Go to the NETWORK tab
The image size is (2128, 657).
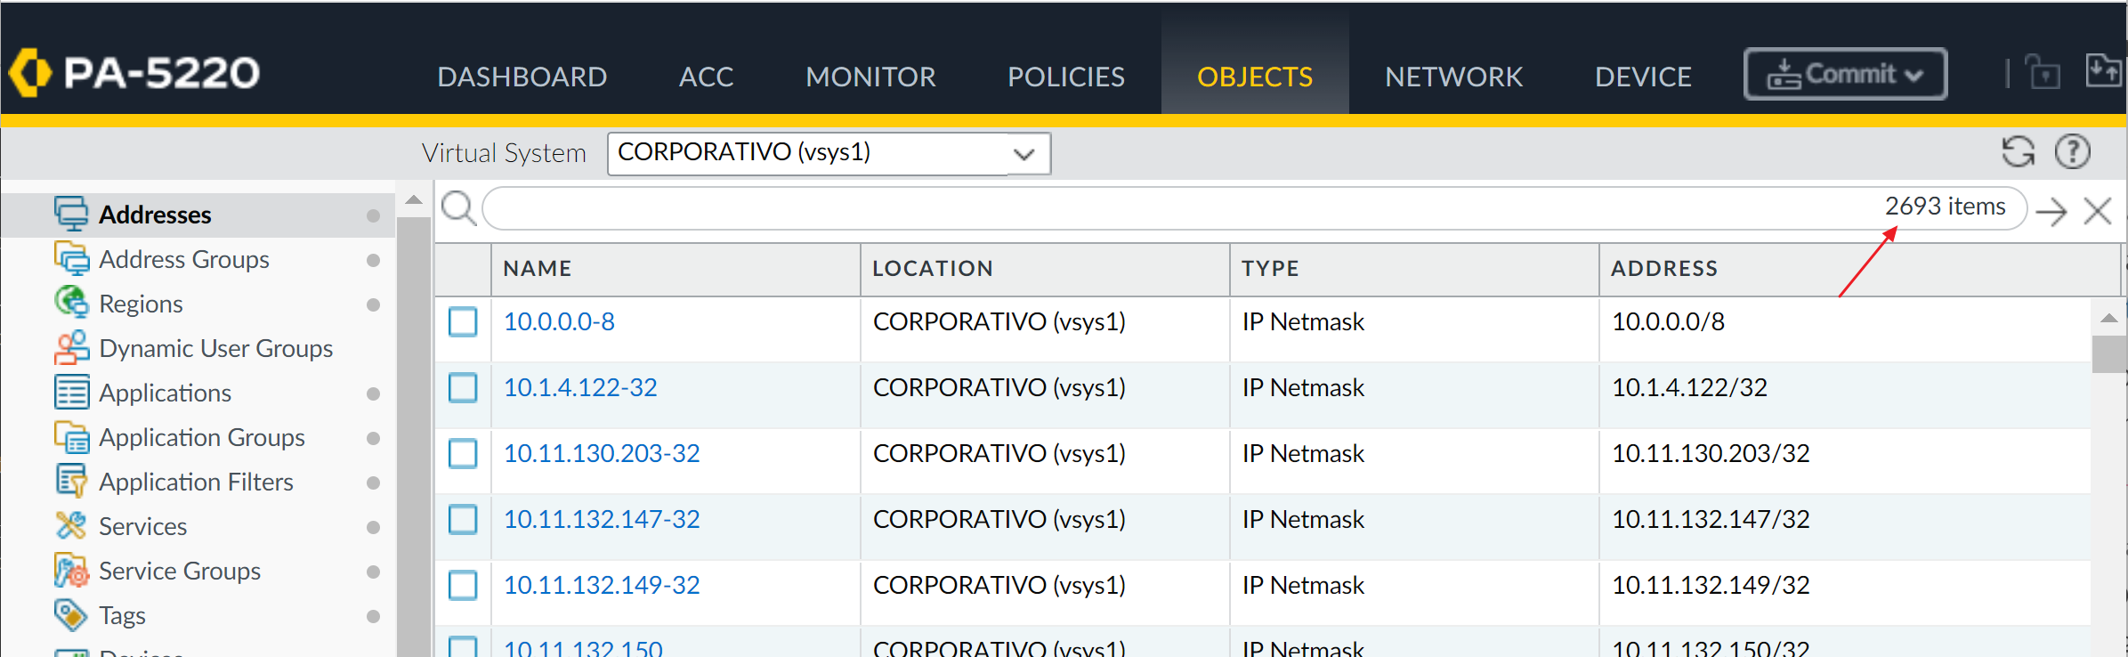(x=1453, y=77)
